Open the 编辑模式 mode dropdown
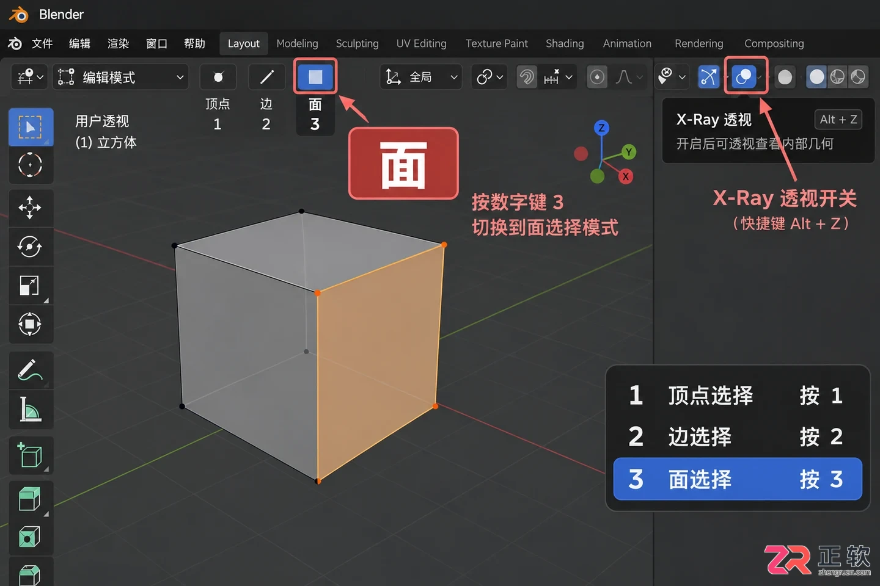Viewport: 880px width, 586px height. pos(120,77)
